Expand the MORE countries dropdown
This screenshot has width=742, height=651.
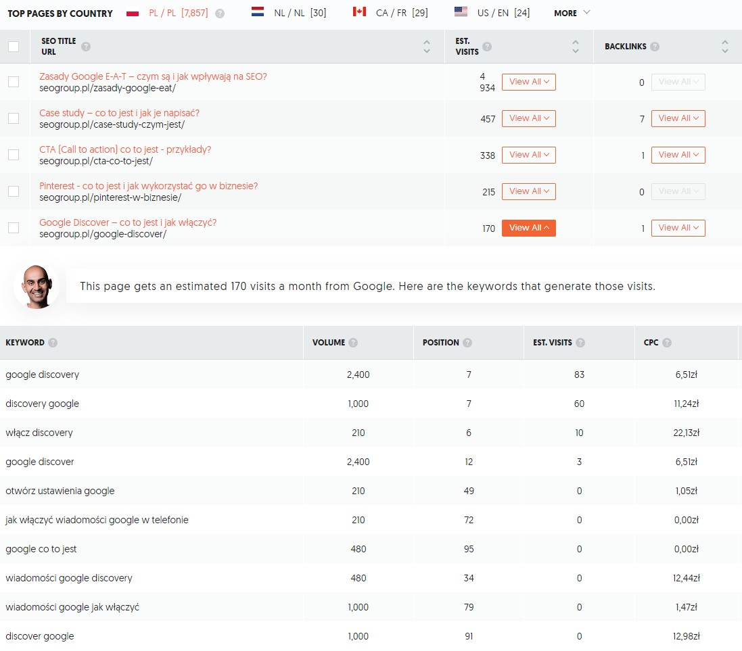[572, 13]
